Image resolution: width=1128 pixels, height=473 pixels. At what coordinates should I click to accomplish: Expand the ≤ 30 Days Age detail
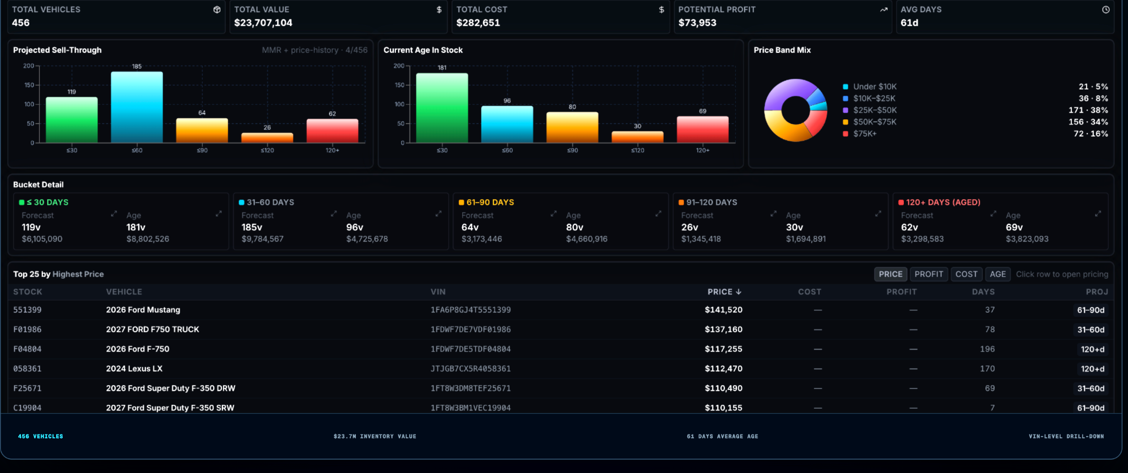point(219,213)
